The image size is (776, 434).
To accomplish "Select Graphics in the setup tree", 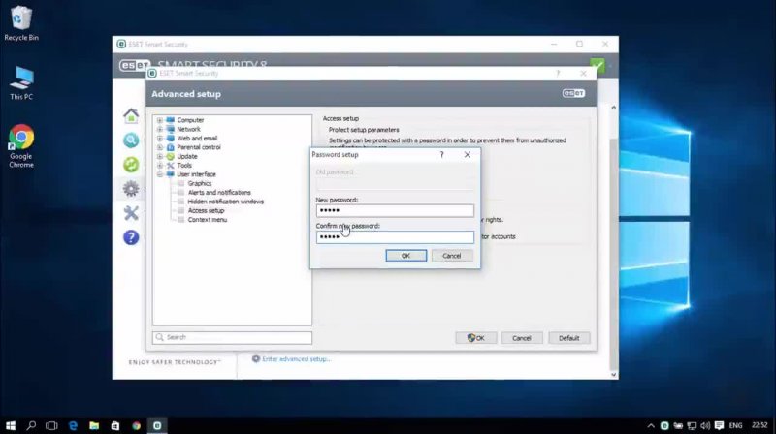I will 200,183.
